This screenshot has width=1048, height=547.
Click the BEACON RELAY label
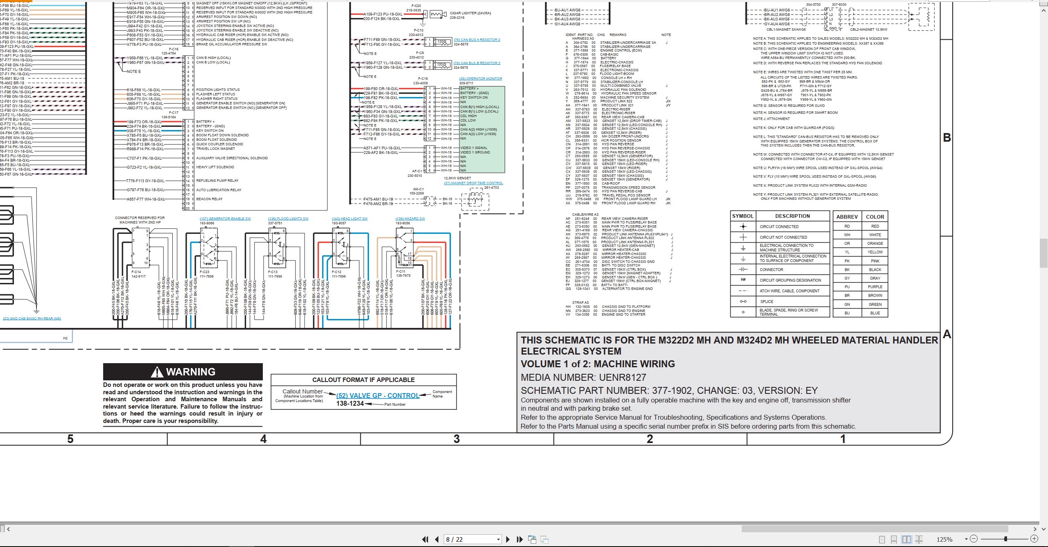209,199
